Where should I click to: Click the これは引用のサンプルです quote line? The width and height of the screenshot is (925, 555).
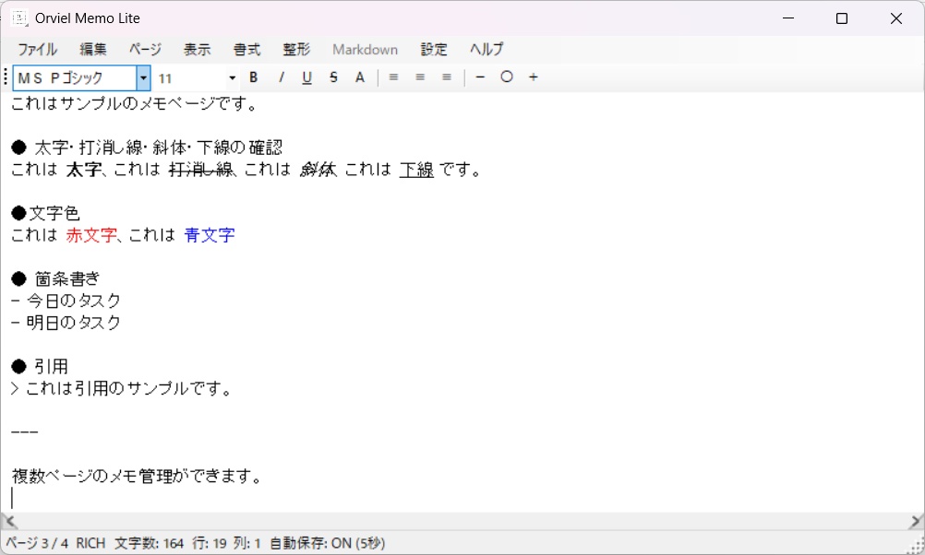click(121, 388)
